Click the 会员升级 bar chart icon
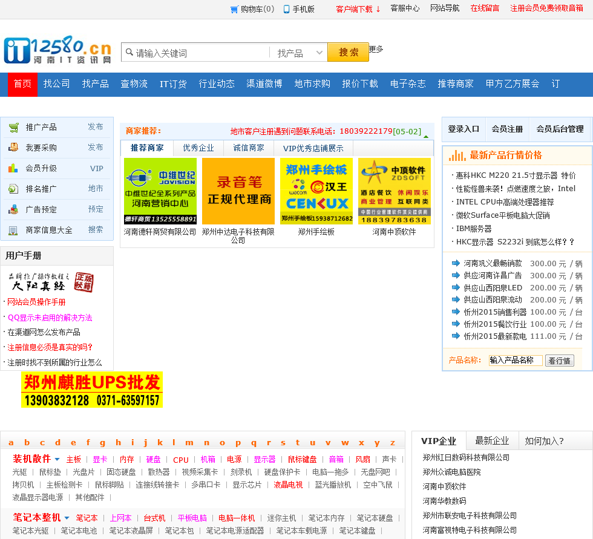Screen dimensions: 593x539 pyautogui.click(x=13, y=168)
